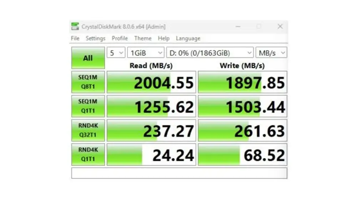Minimize the CrystalDiskMark window
The image size is (357, 202).
(x=238, y=27)
